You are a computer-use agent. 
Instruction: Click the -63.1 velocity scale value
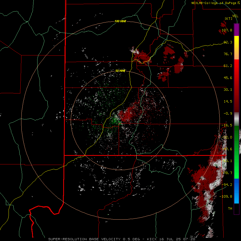click(x=227, y=161)
